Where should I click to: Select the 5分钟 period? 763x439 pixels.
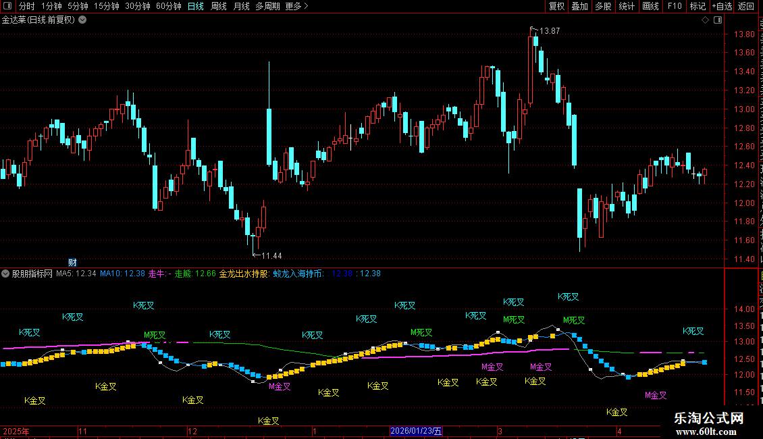pos(78,6)
